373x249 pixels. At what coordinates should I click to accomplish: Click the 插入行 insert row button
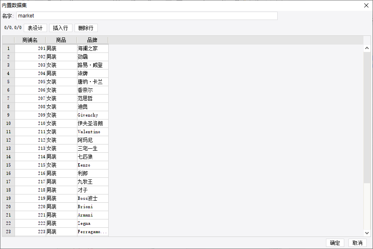61,28
